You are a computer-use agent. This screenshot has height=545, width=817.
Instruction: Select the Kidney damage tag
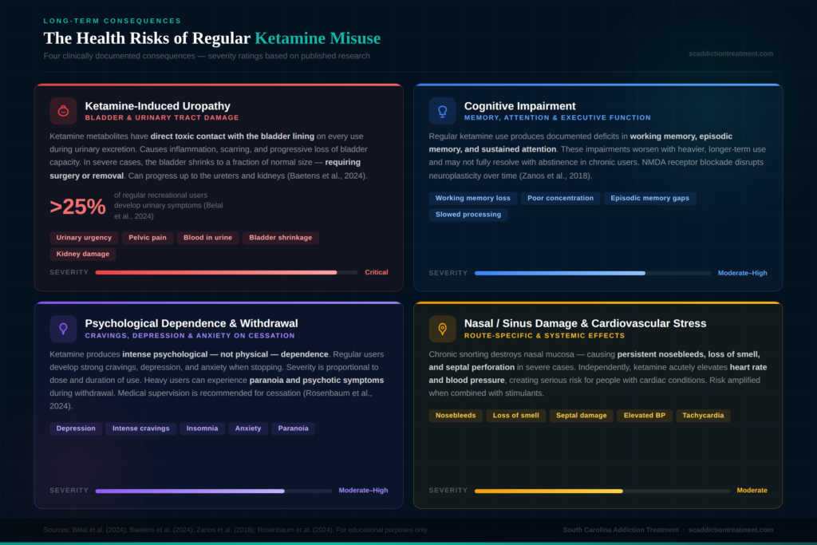pos(83,254)
